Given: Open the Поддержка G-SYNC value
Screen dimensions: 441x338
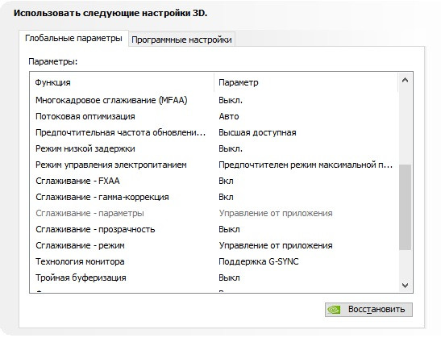Looking at the screenshot, I should (259, 261).
